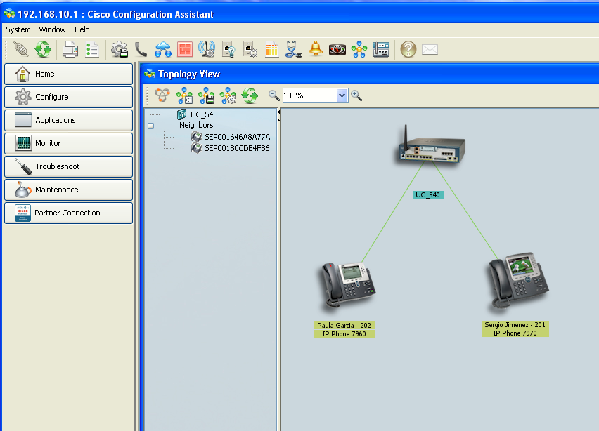This screenshot has width=599, height=431.
Task: Click the Smartports lightbulb icon
Action: click(x=228, y=49)
